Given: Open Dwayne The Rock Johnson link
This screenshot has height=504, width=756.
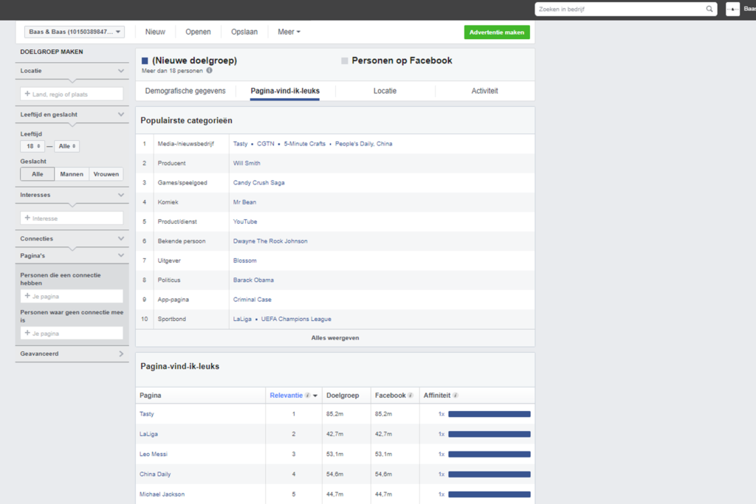Looking at the screenshot, I should click(x=270, y=241).
